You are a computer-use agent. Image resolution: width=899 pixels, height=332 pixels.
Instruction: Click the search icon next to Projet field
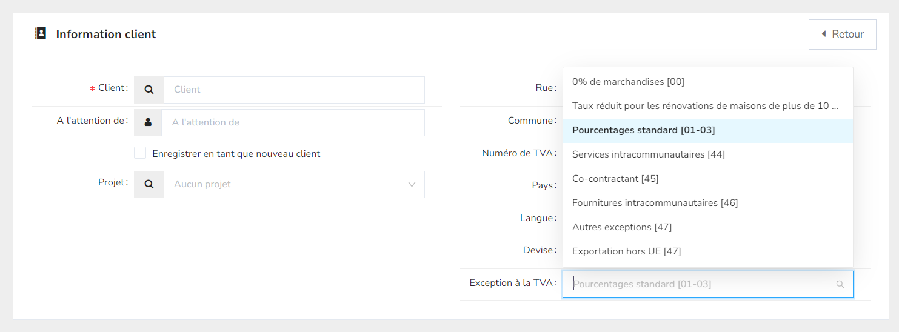(x=149, y=184)
